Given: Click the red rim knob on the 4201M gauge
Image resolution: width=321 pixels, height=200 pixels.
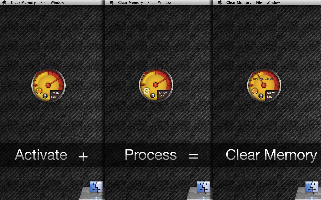Looking at the screenshot, I should [x=37, y=74].
